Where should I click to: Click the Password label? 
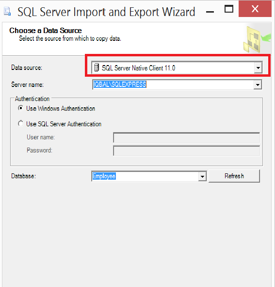click(39, 150)
